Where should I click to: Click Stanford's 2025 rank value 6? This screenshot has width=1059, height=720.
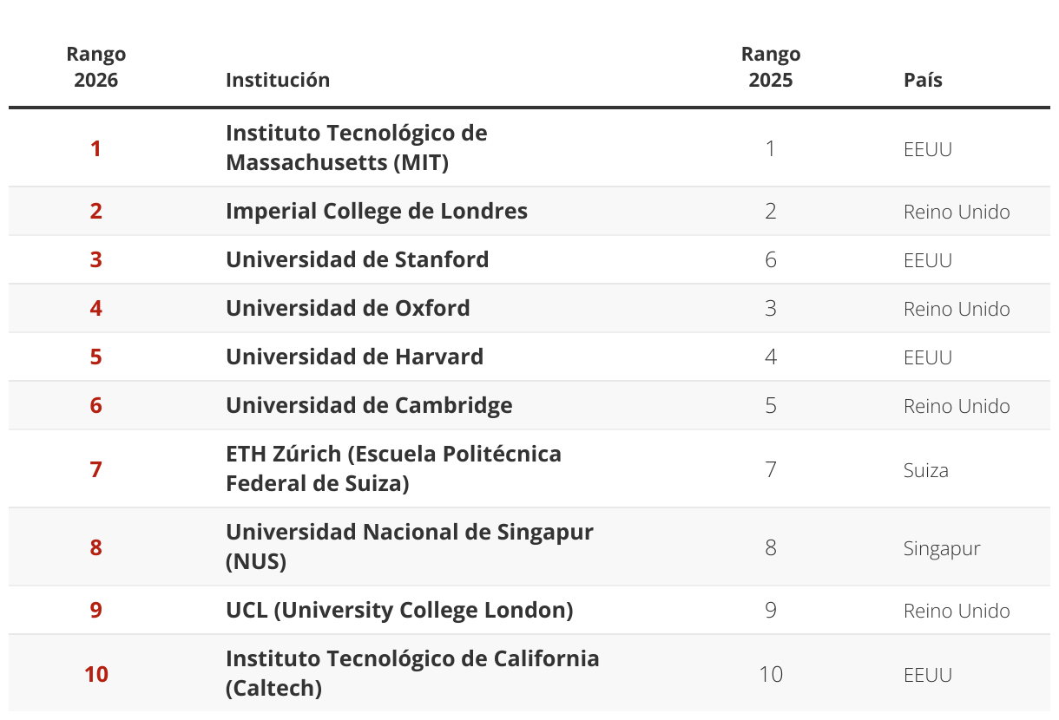[x=771, y=260]
